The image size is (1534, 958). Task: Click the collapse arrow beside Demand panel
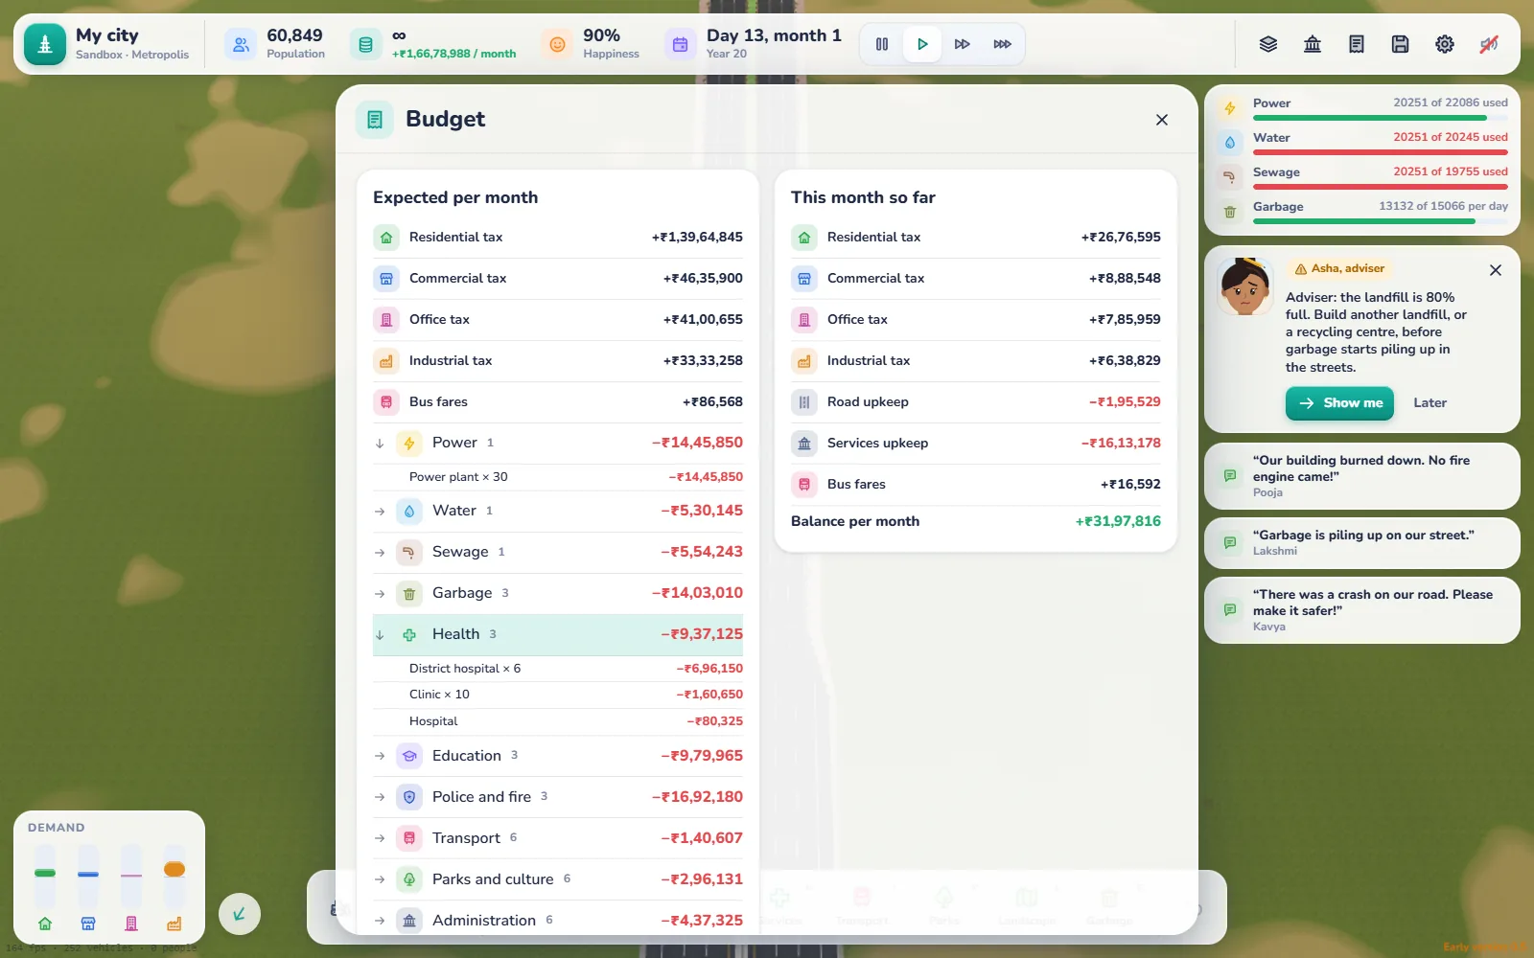coord(240,914)
